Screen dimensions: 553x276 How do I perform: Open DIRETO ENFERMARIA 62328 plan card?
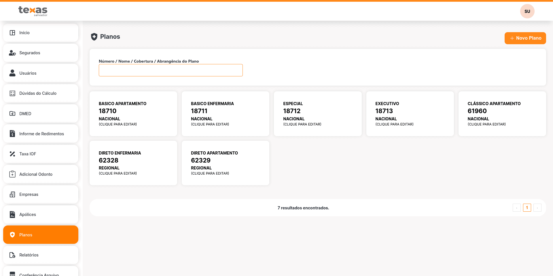point(133,163)
